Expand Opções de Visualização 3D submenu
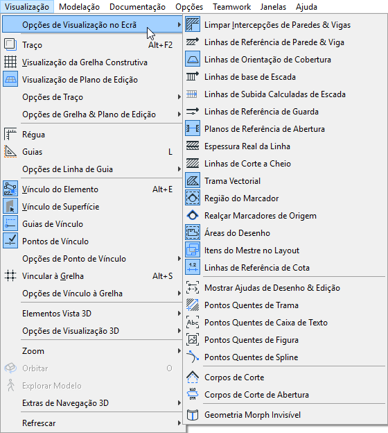The width and height of the screenshot is (388, 433). pos(92,331)
